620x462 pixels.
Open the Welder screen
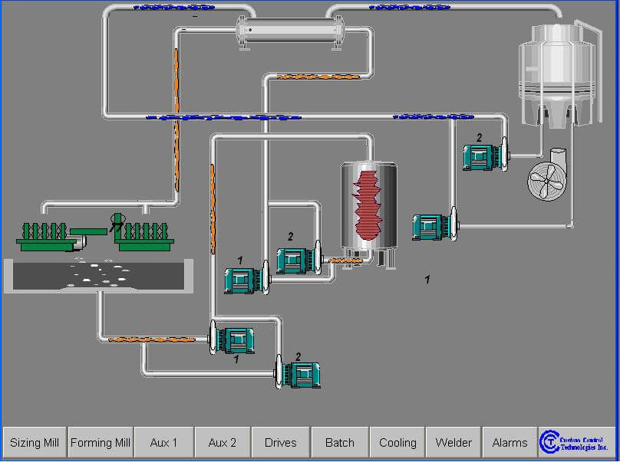(453, 442)
